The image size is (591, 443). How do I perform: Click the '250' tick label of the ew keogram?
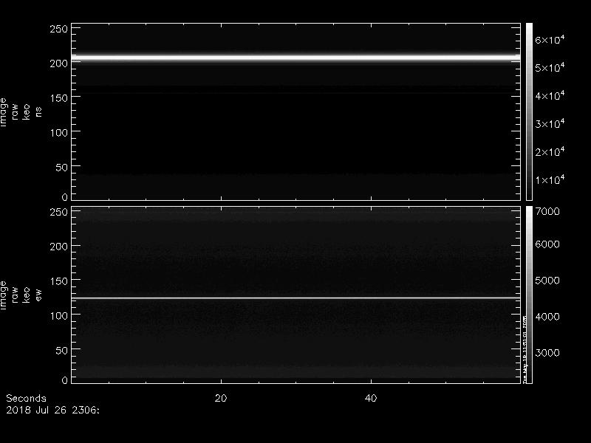(x=59, y=212)
